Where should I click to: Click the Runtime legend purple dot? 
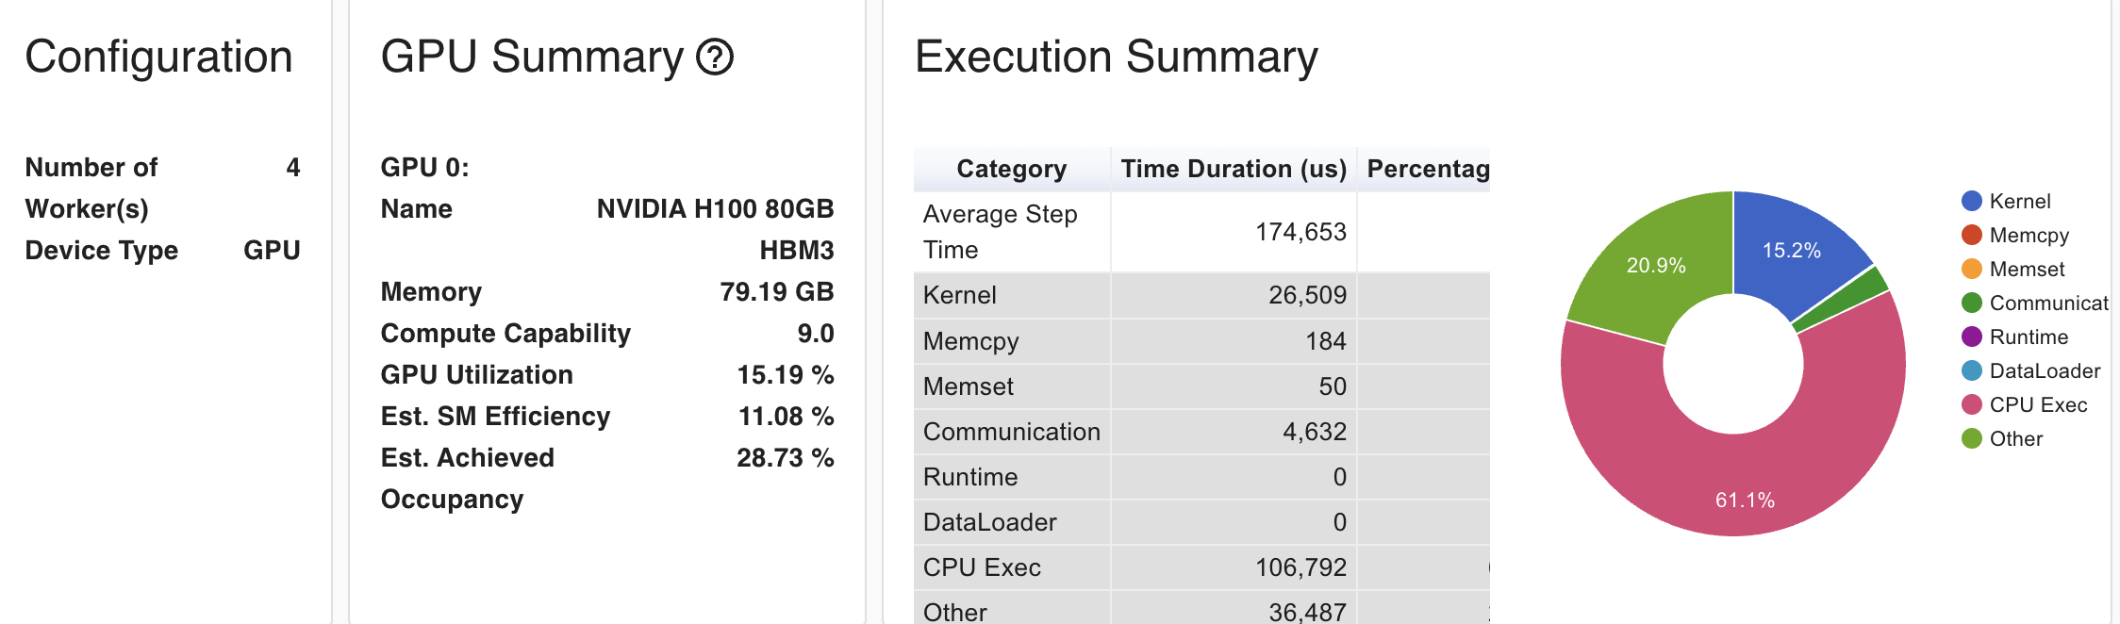[x=1971, y=337]
